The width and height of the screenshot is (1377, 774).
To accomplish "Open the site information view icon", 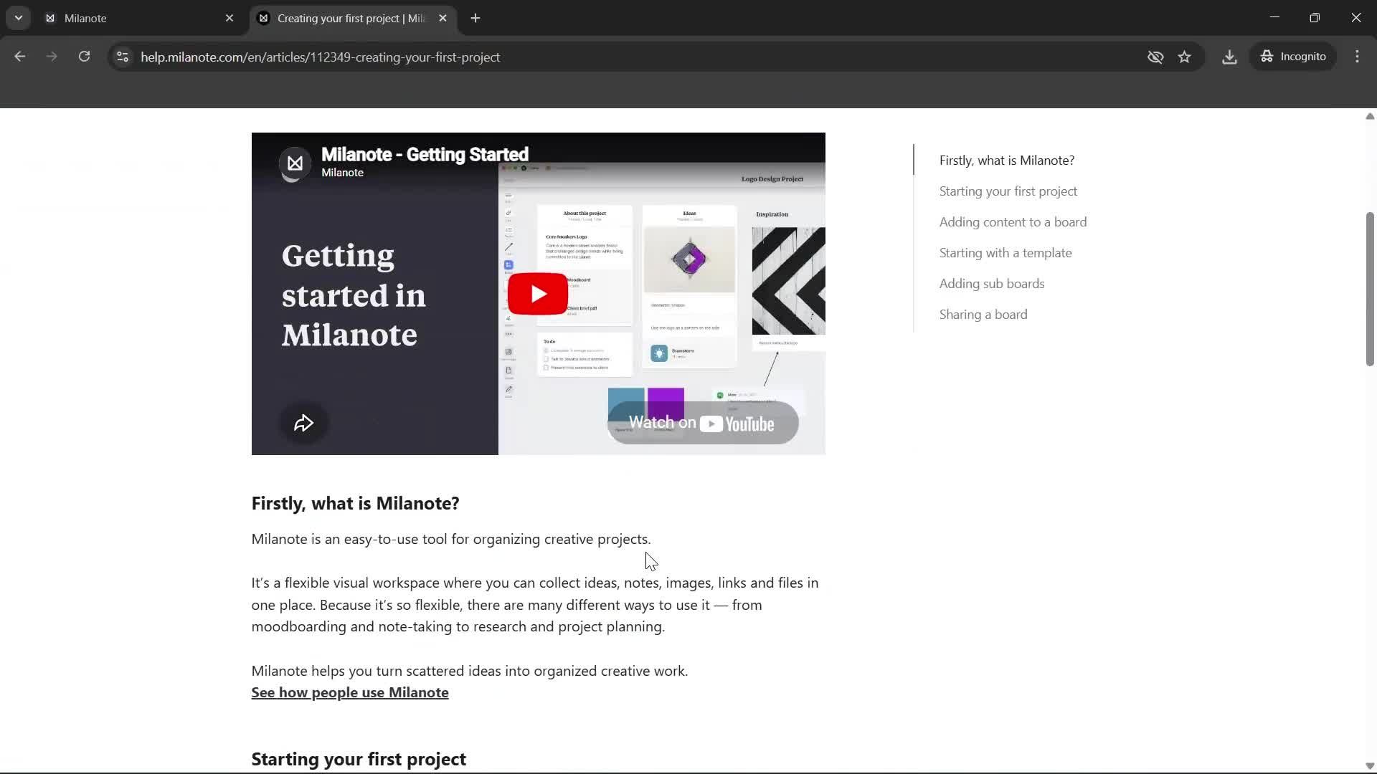I will 122,57.
